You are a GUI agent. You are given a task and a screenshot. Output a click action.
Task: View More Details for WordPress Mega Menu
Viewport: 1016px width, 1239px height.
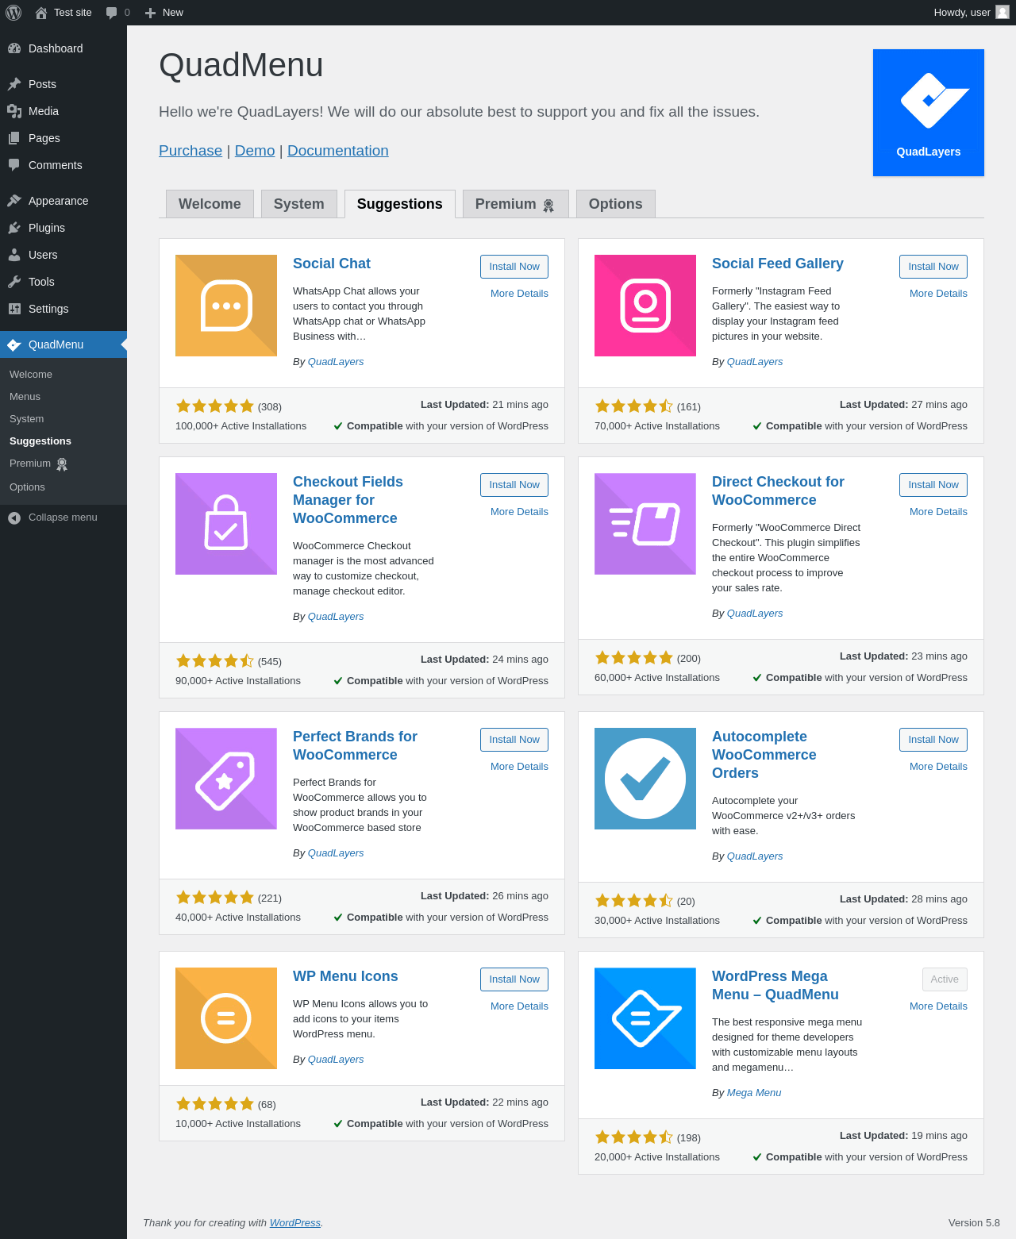click(938, 1006)
